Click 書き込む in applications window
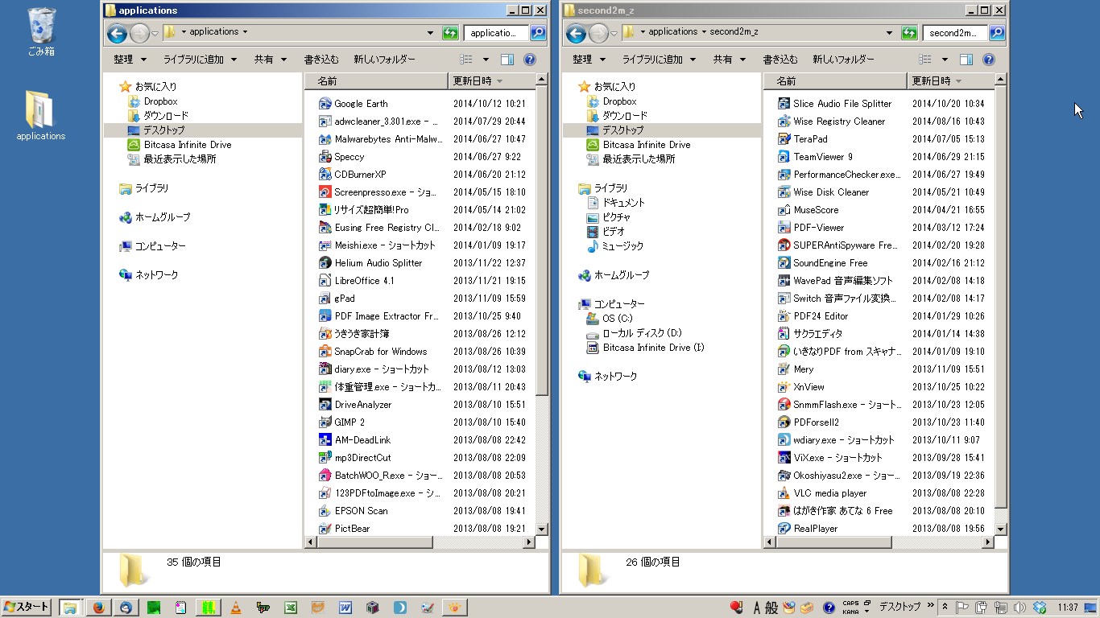The height and width of the screenshot is (618, 1100). pyautogui.click(x=321, y=60)
